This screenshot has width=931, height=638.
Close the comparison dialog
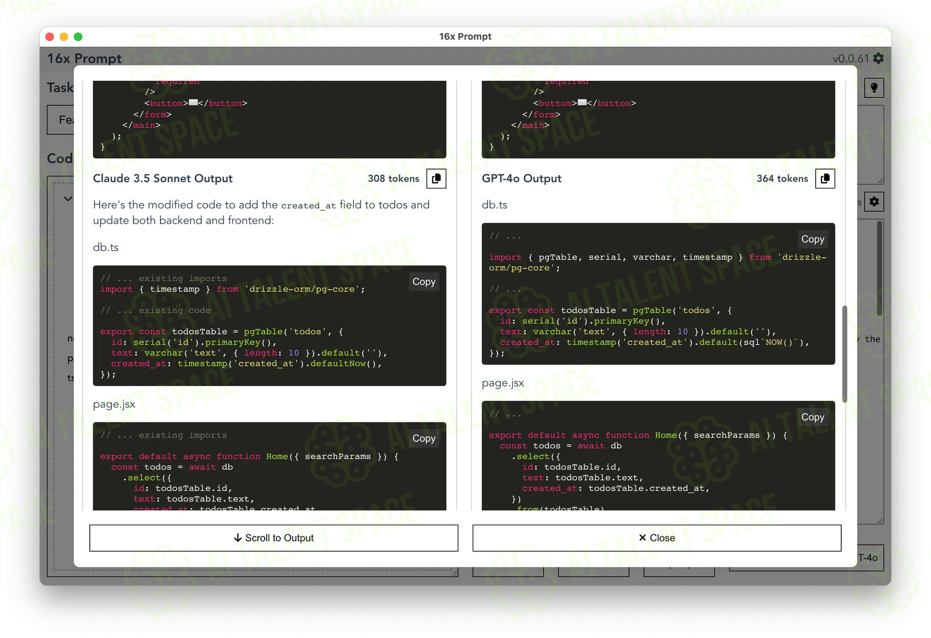tap(657, 538)
